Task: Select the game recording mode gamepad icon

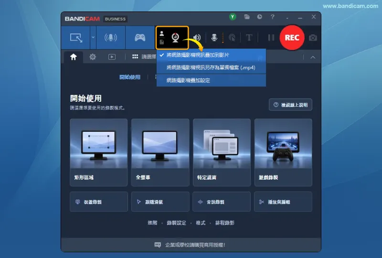Action: click(x=140, y=38)
